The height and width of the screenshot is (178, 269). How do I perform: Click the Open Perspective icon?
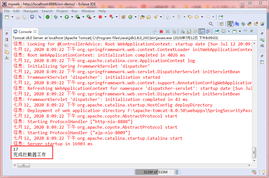coord(222,24)
